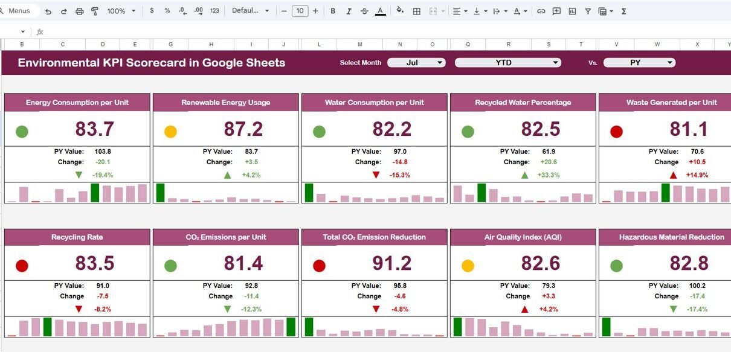Screen dimensions: 731x352
Task: Open the Borders tool
Action: pyautogui.click(x=417, y=11)
